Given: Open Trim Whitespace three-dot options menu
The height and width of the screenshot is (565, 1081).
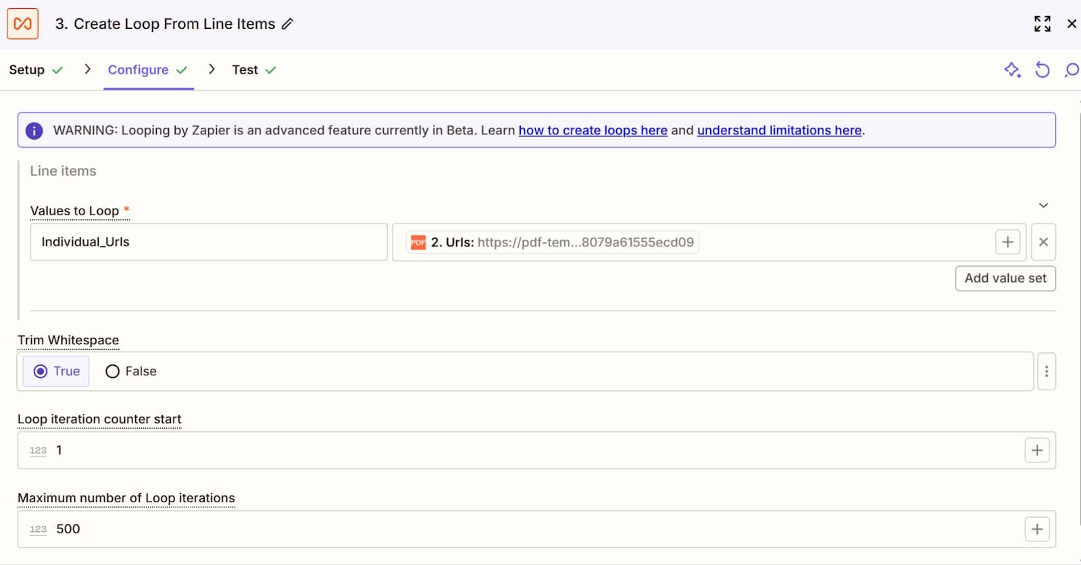Looking at the screenshot, I should click(x=1047, y=371).
